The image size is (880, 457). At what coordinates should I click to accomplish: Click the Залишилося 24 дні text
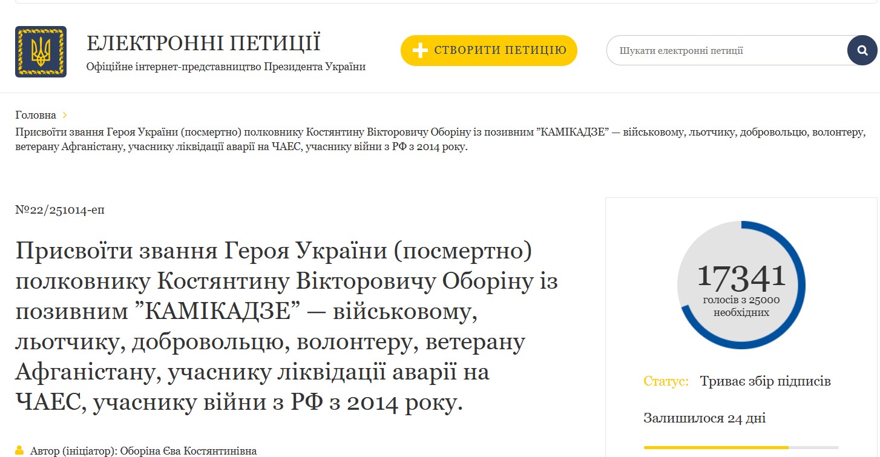pyautogui.click(x=704, y=418)
